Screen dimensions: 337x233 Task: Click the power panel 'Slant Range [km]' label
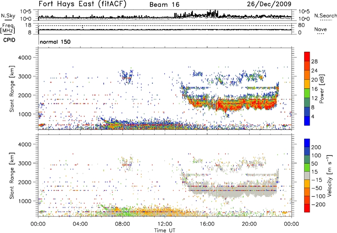[x=12, y=89]
